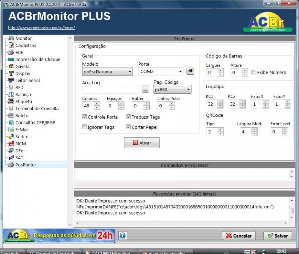Click the Arq. Log input field
The width and height of the screenshot is (299, 254).
pyautogui.click(x=110, y=89)
